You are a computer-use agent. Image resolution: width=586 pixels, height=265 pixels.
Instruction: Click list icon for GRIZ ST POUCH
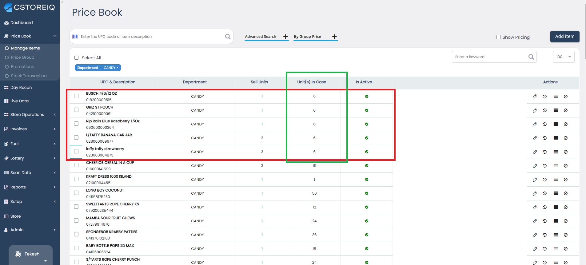tap(556, 110)
